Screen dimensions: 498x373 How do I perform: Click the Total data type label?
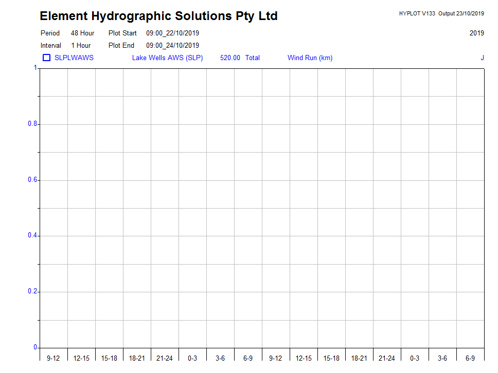pos(252,58)
